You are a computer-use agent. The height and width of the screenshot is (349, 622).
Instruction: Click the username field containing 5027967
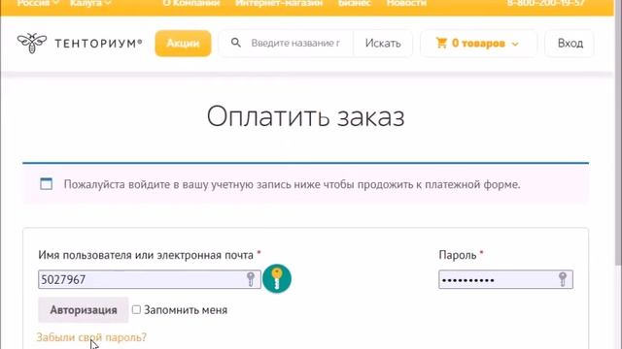point(149,279)
